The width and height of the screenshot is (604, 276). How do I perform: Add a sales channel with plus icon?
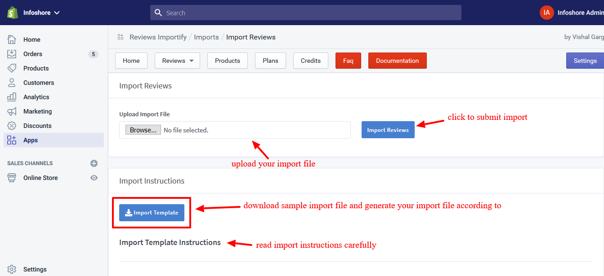(x=94, y=163)
